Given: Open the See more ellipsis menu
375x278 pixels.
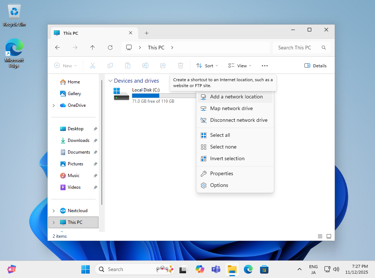Looking at the screenshot, I should click(265, 66).
